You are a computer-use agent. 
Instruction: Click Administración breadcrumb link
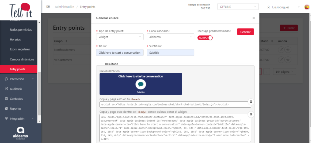(x=64, y=7)
